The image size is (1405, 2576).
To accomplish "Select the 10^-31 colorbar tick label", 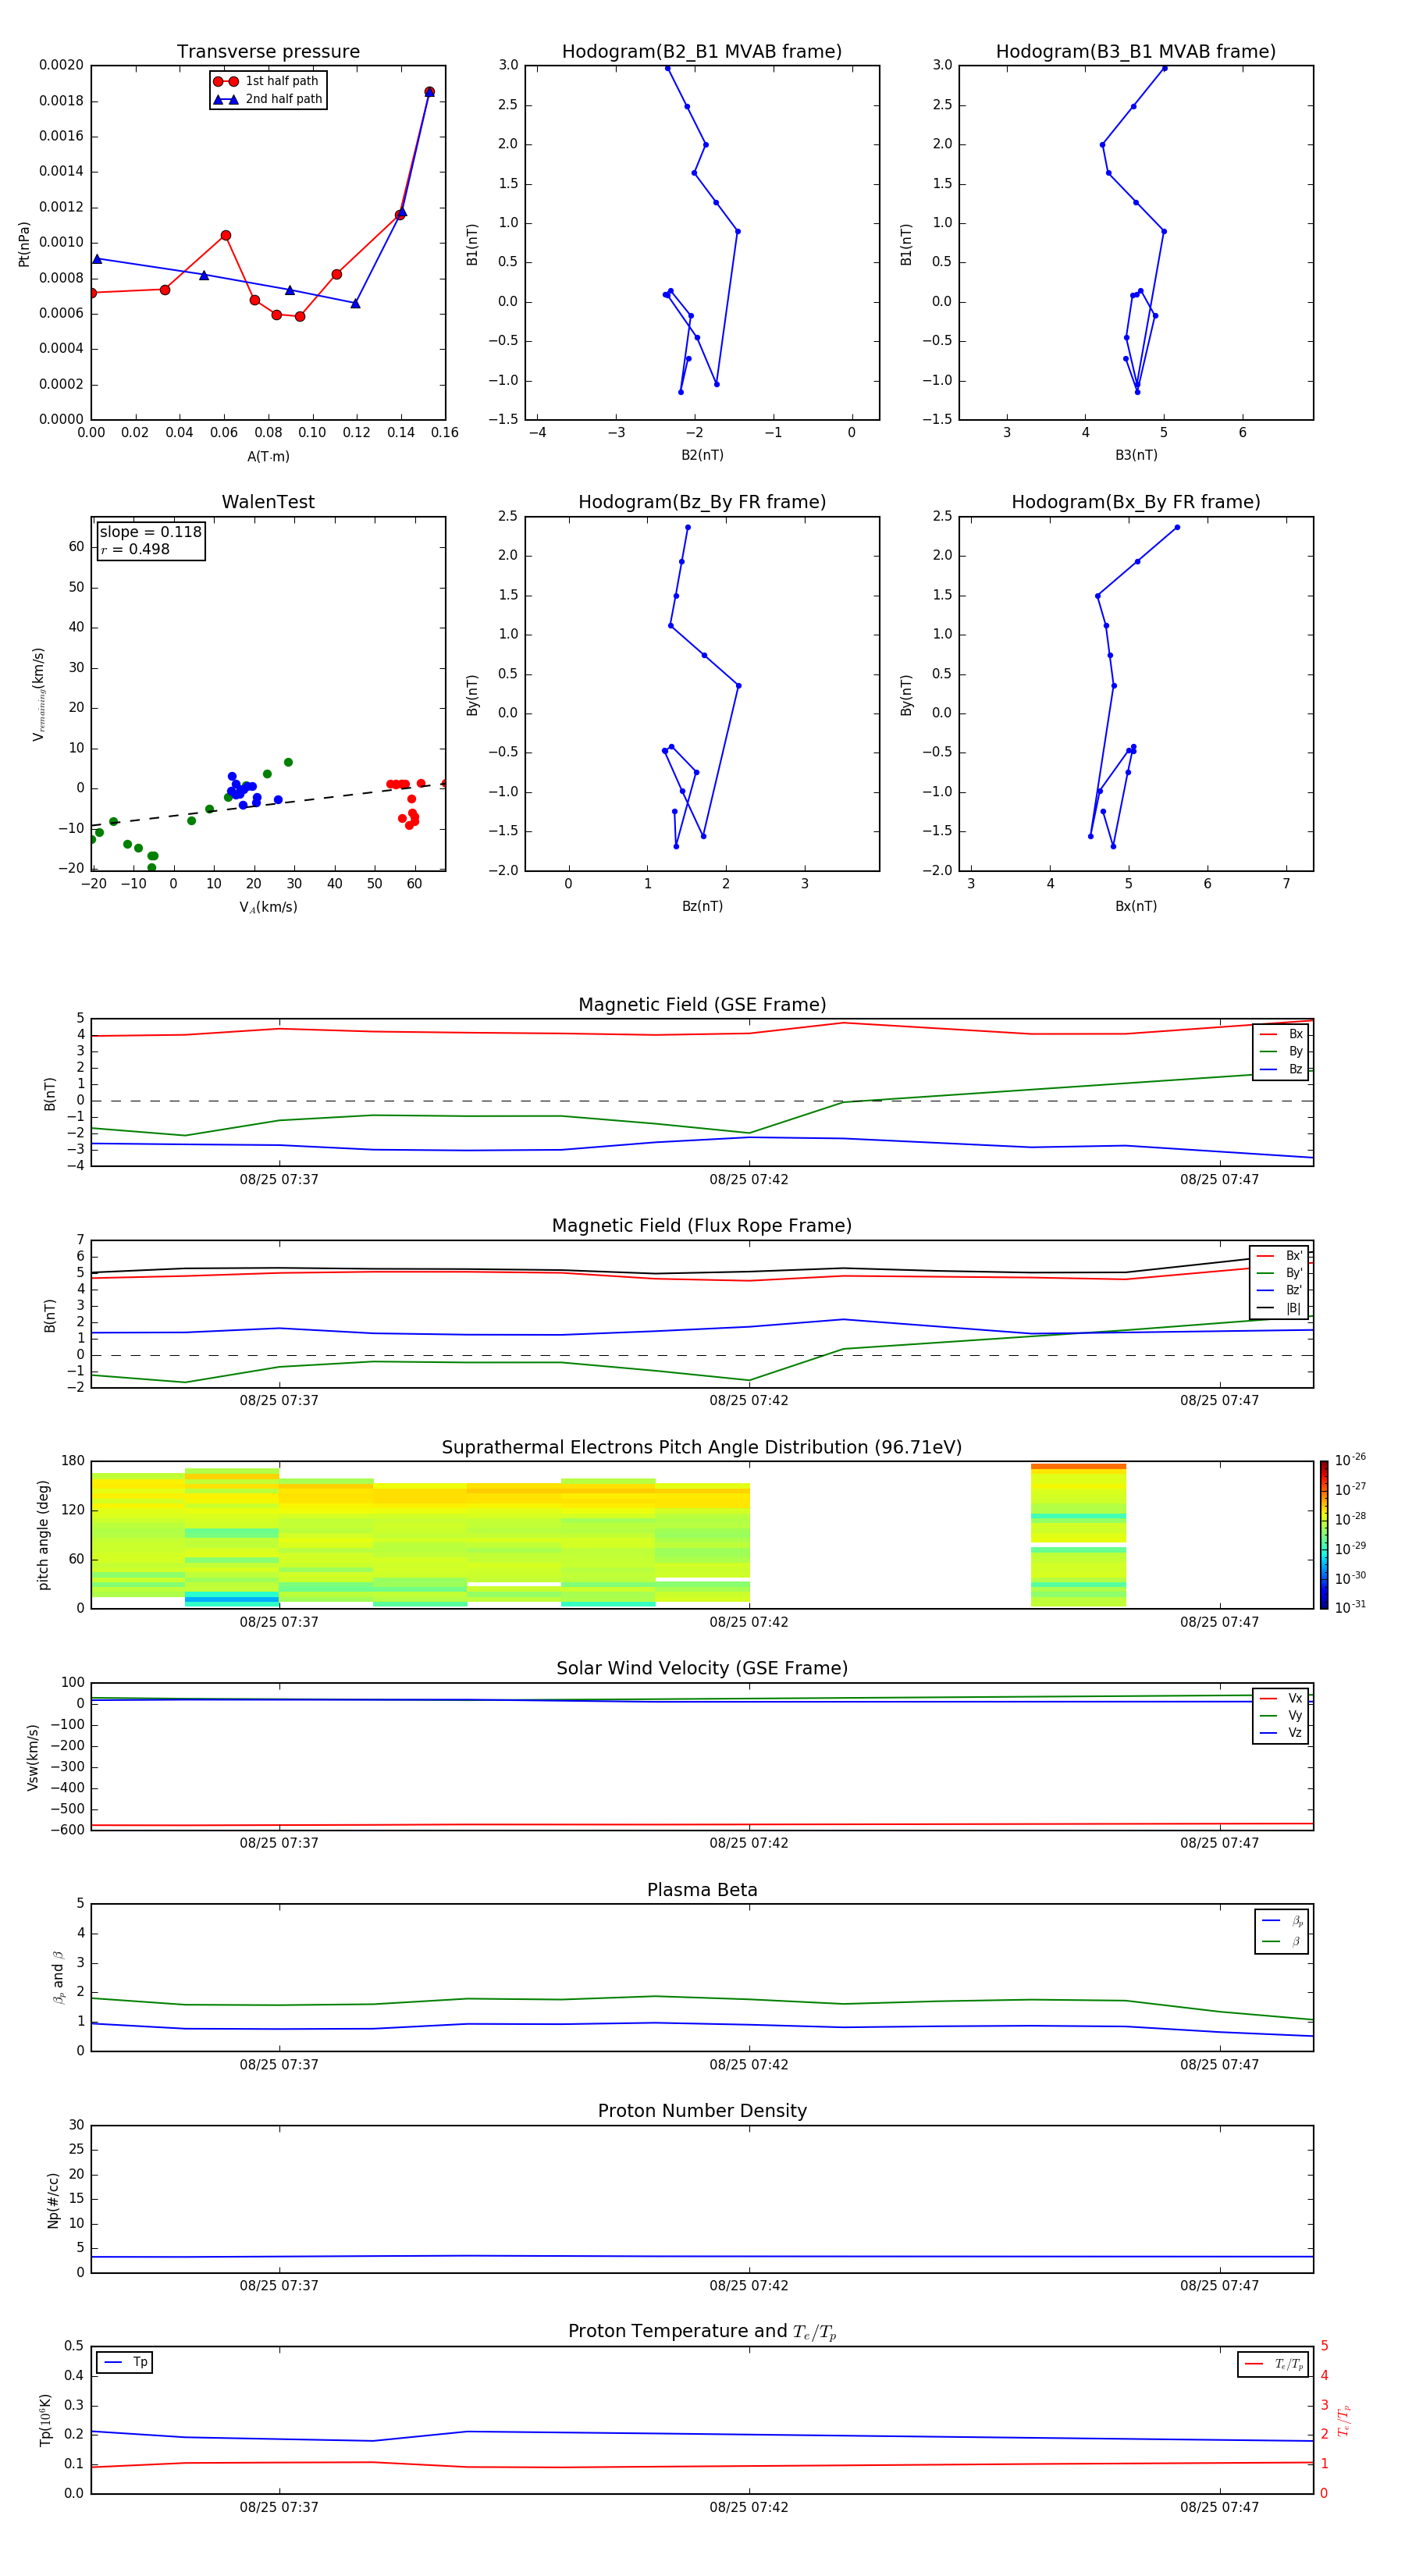I will pyautogui.click(x=1350, y=1607).
